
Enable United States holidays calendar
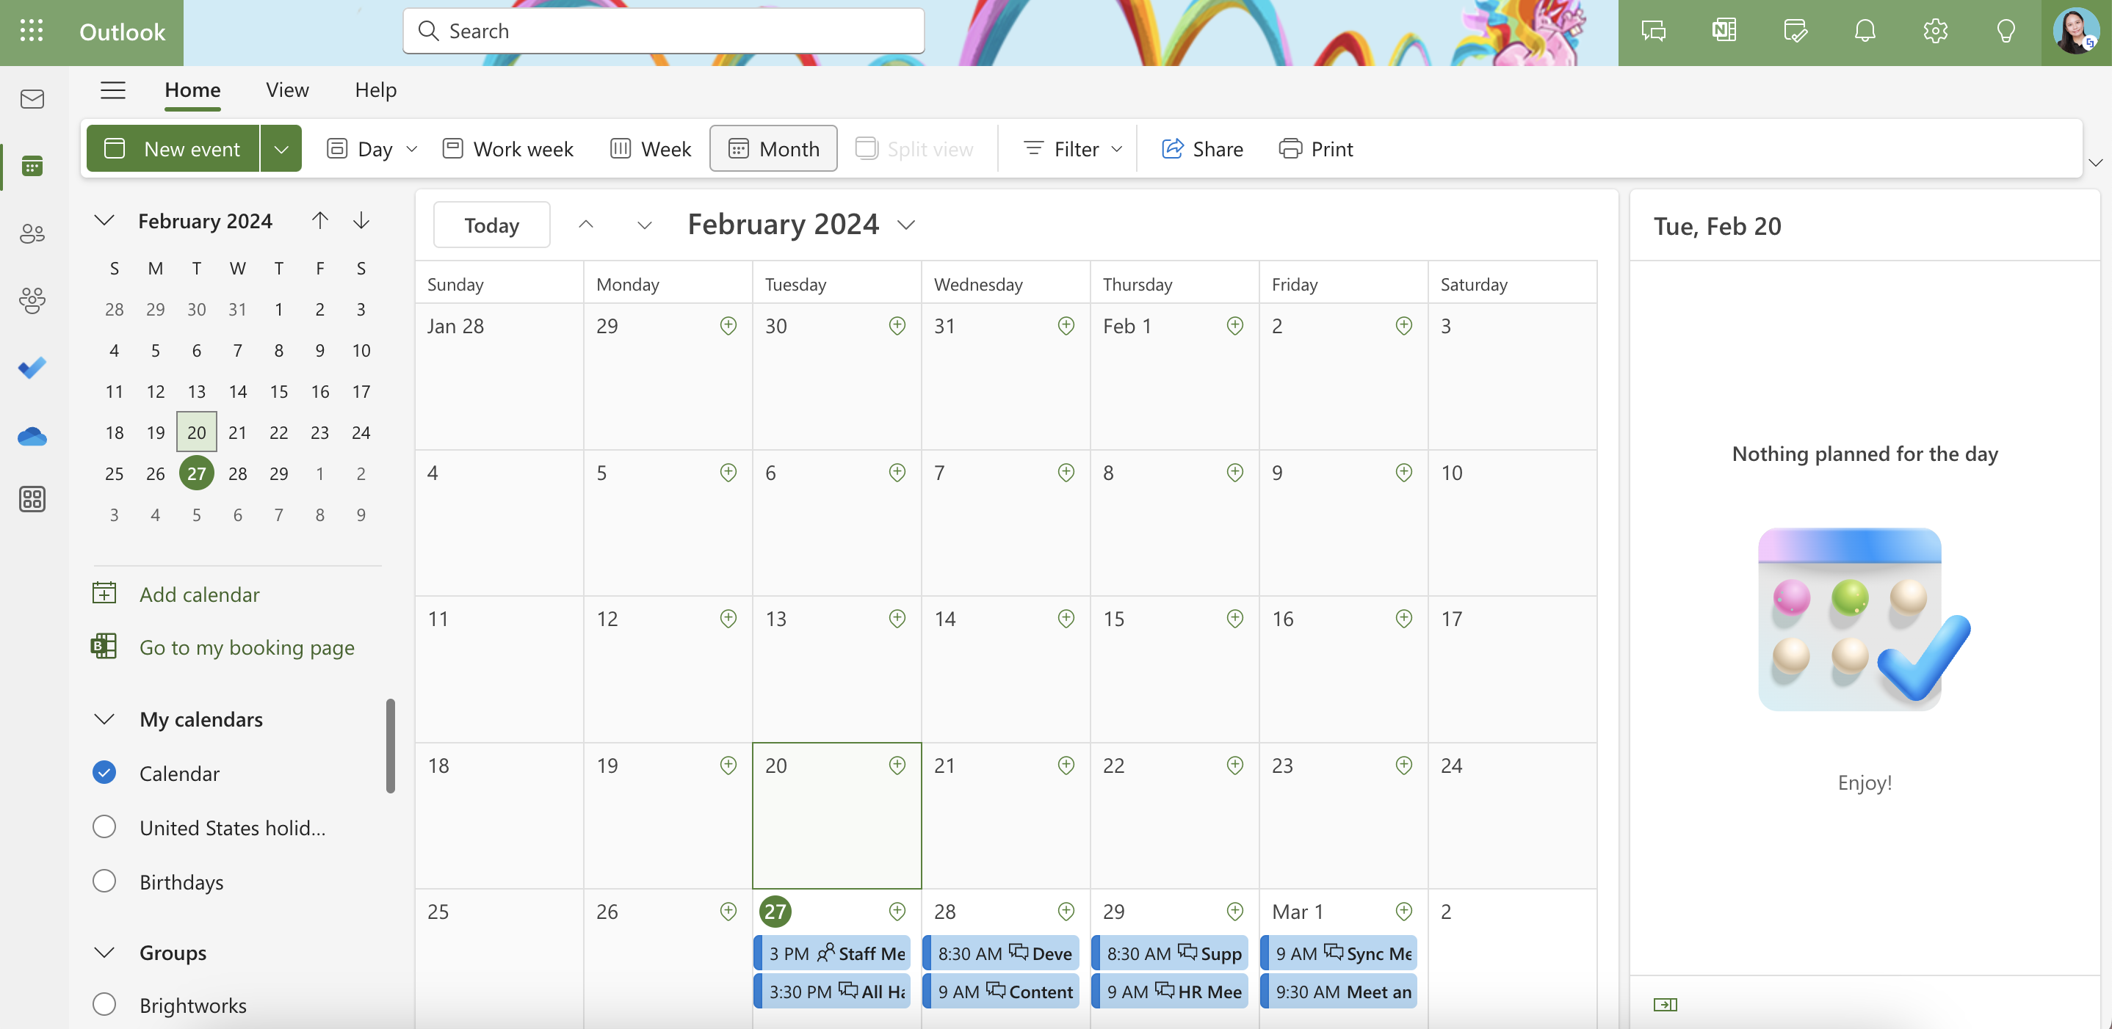(x=104, y=826)
